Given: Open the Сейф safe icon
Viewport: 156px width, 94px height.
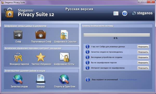Looking at the screenshot, I should tap(18, 35).
